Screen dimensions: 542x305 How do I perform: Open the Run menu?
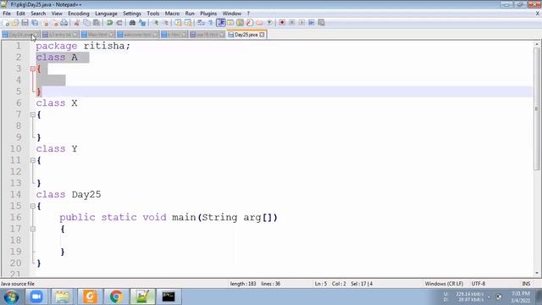(x=190, y=14)
